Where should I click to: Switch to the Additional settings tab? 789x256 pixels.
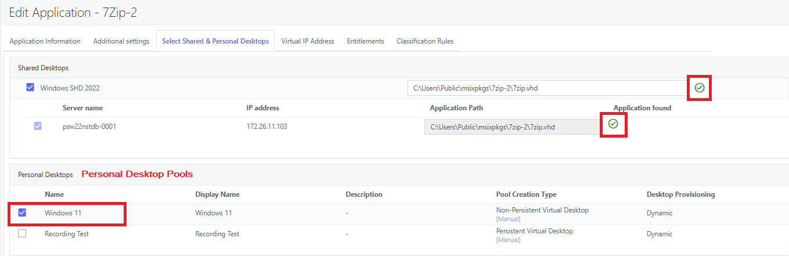121,41
